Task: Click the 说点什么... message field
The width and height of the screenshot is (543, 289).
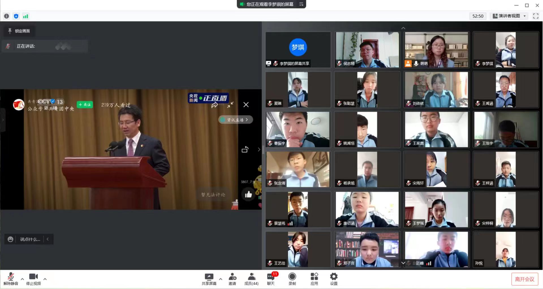Action: pyautogui.click(x=30, y=239)
